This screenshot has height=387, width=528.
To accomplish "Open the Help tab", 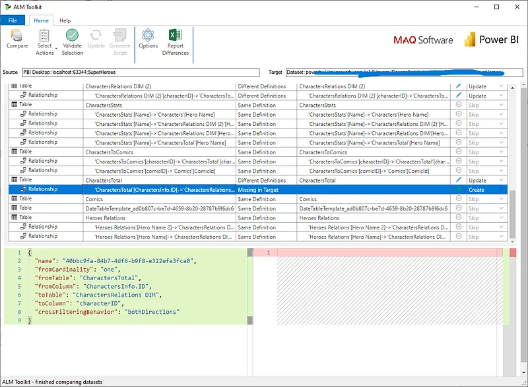I will [65, 20].
